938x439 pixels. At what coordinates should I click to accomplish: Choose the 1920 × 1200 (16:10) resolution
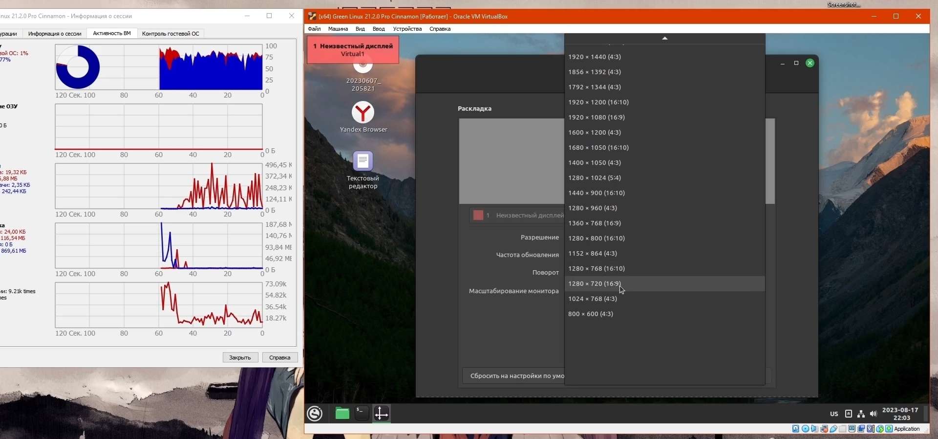pos(664,102)
